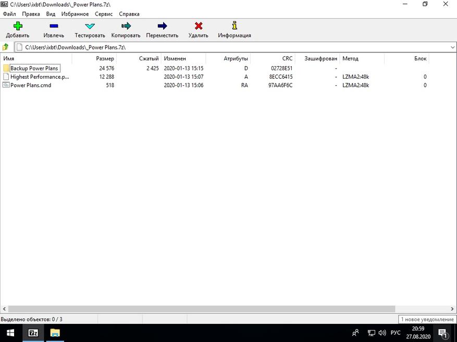Click date 2020-01-13 15:06
This screenshot has width=457, height=342.
(183, 85)
